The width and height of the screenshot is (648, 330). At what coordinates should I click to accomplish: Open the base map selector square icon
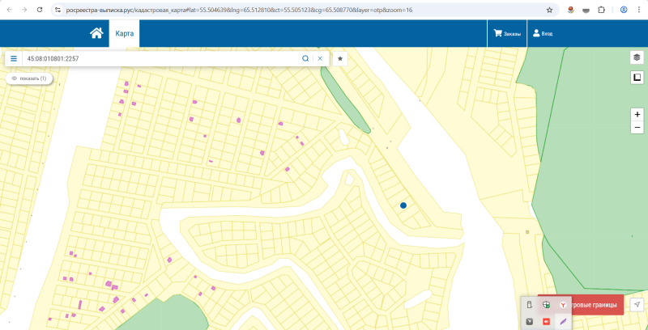pyautogui.click(x=637, y=77)
